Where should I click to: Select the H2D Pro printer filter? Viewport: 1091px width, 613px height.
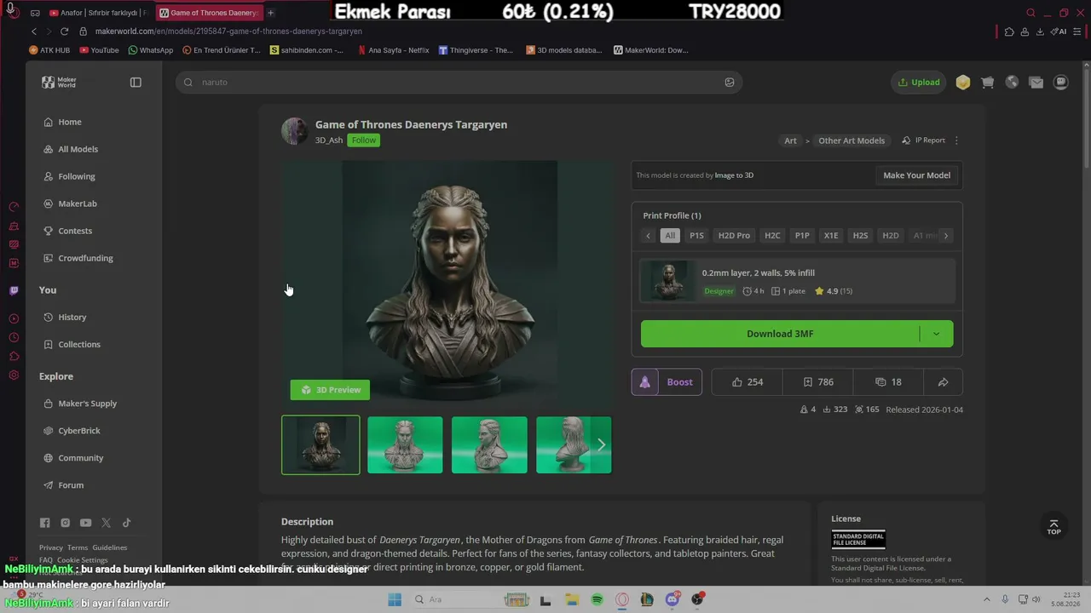734,236
